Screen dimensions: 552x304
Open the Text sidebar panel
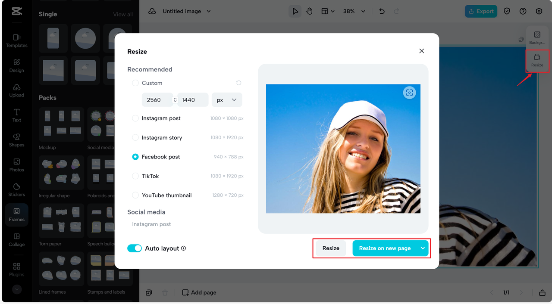(17, 115)
